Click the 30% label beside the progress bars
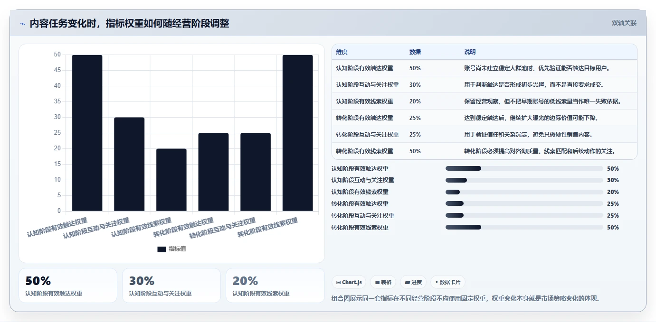The height and width of the screenshot is (322, 656). pos(613,180)
